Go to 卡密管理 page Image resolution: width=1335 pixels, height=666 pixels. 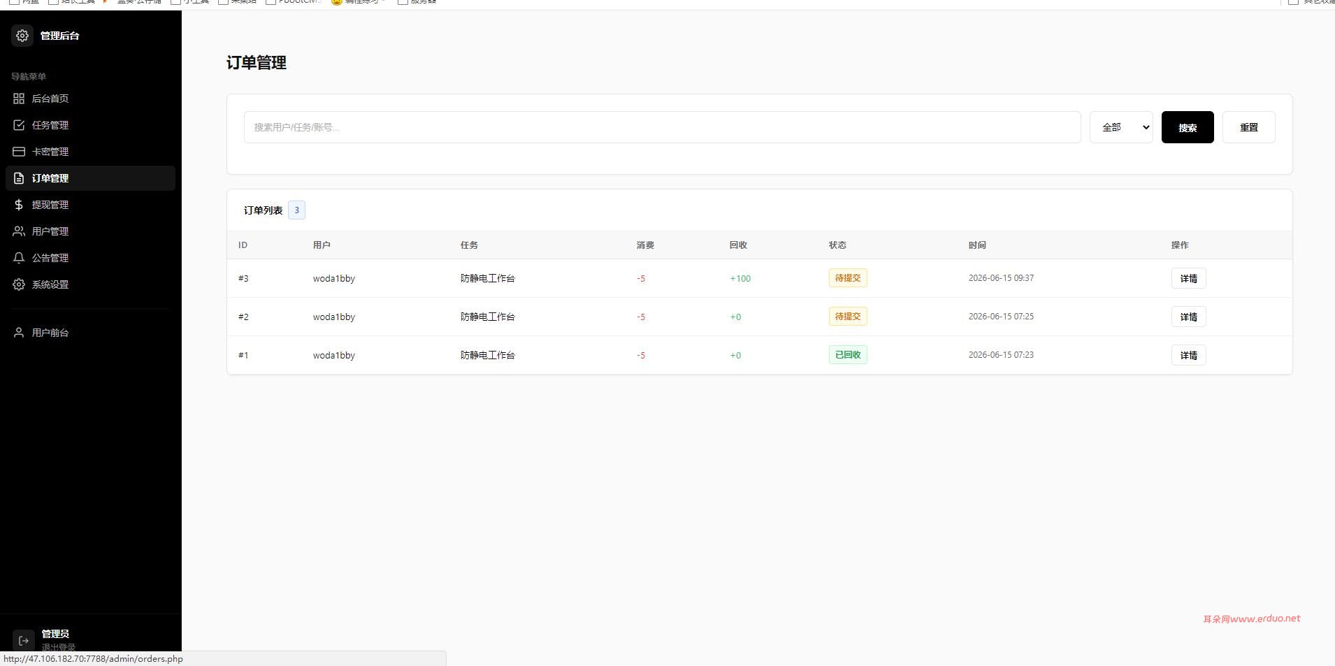[90, 152]
